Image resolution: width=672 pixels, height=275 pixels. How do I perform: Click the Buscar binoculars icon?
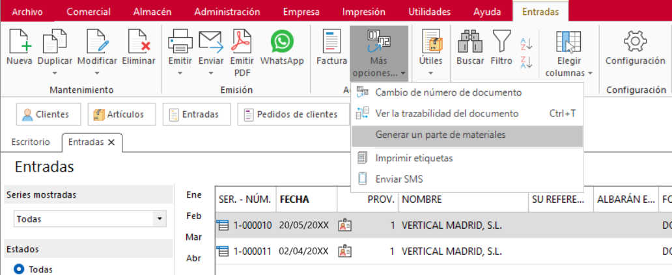470,41
